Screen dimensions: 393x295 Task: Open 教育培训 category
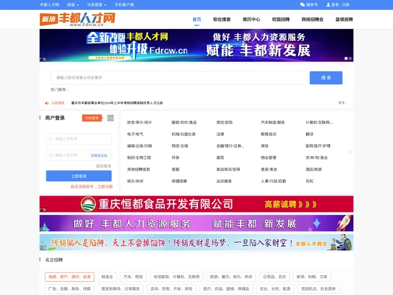click(269, 134)
